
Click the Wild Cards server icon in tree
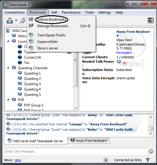coord(8,31)
